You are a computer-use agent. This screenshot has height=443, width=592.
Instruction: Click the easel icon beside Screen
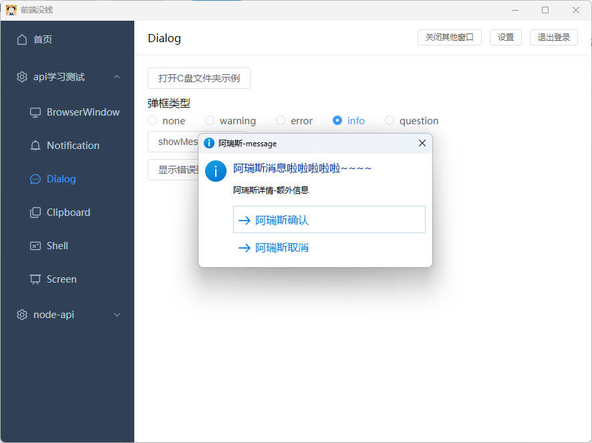[x=35, y=279]
